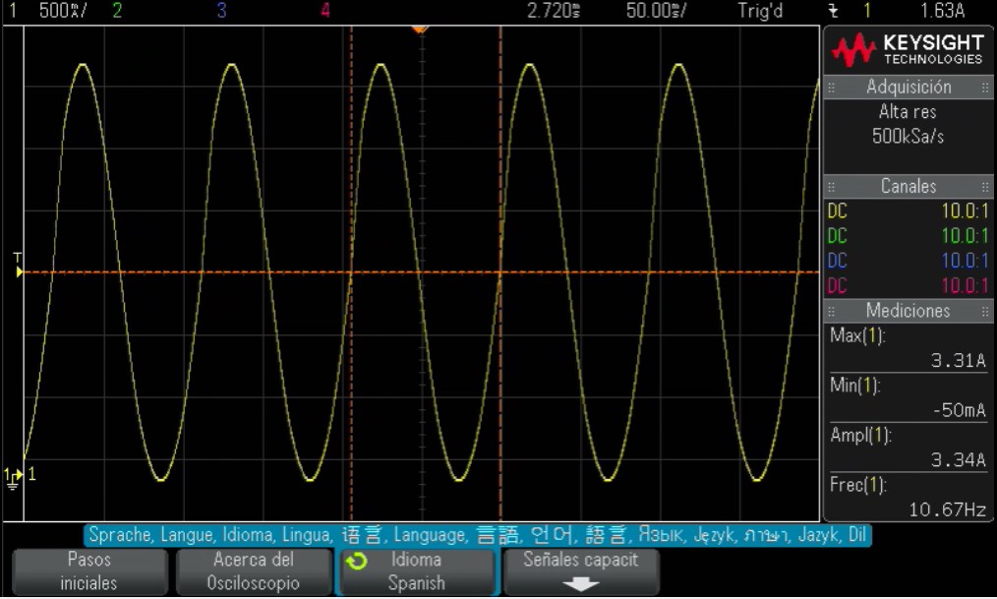
Task: Select channel 1 scale 500mA/ label
Action: click(x=62, y=10)
